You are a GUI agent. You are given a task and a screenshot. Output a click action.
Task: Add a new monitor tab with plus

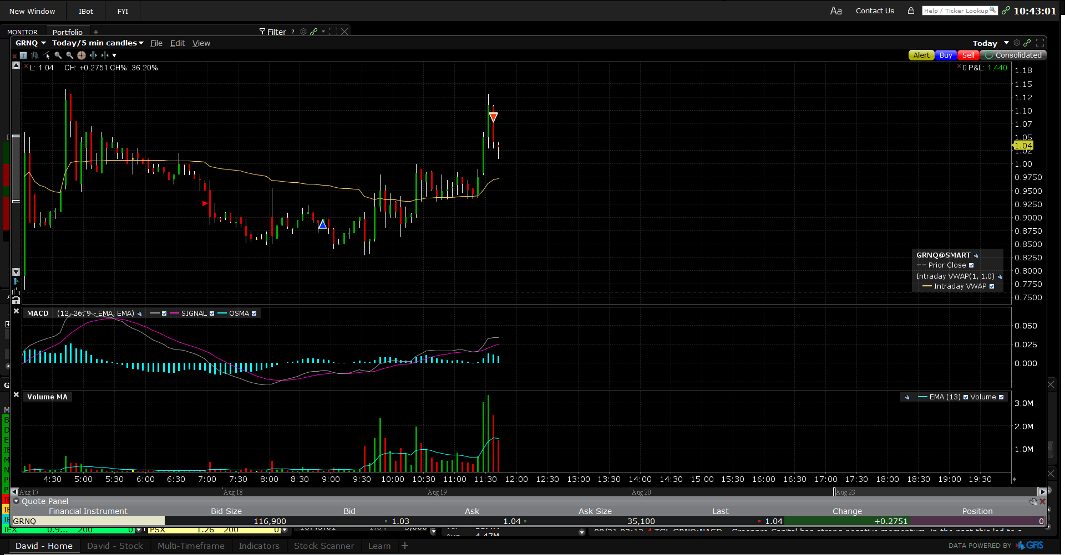pyautogui.click(x=96, y=32)
